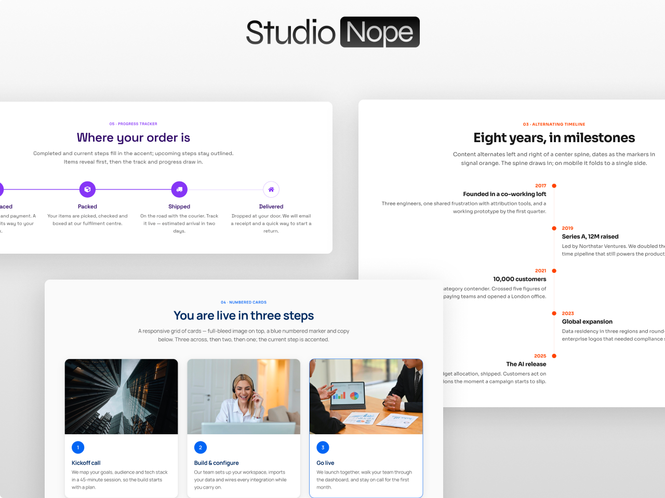Viewport: 665px width, 498px height.
Task: Click the Packed step box icon
Action: [x=87, y=189]
